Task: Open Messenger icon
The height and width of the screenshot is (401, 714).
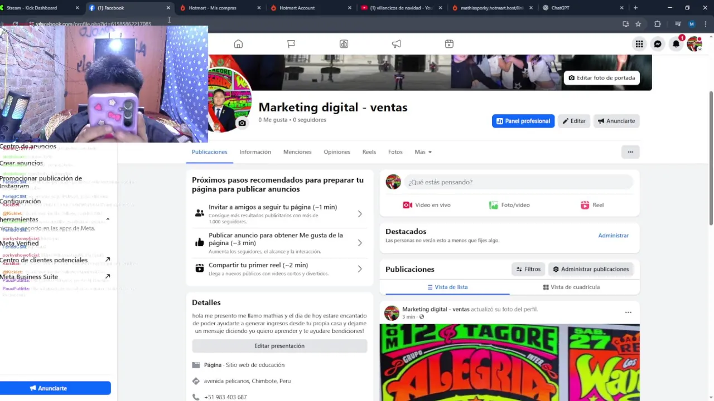Action: 658,44
